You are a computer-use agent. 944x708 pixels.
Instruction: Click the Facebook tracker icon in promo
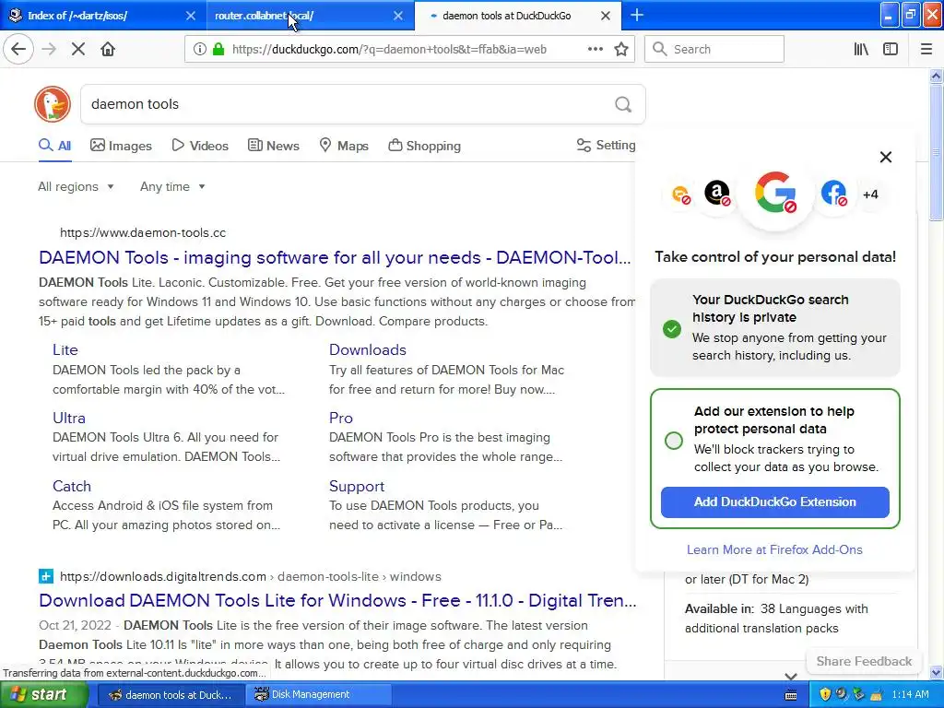click(833, 194)
